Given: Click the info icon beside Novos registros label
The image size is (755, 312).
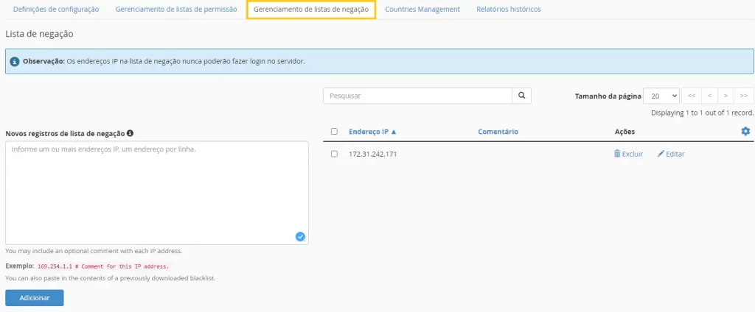Looking at the screenshot, I should (130, 133).
